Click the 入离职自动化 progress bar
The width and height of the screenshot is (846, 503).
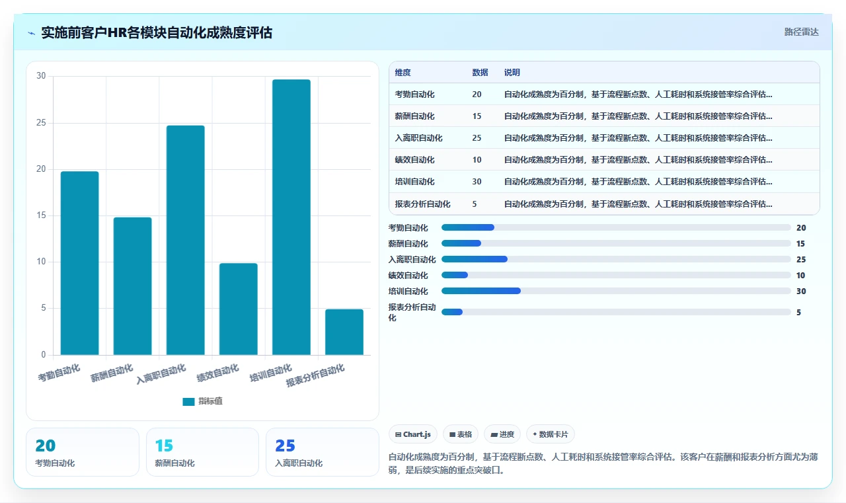(616, 259)
